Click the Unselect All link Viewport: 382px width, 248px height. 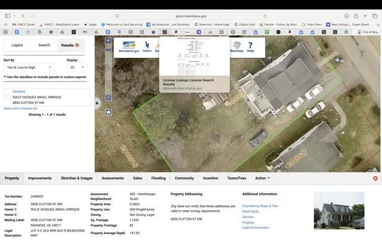coord(28,108)
